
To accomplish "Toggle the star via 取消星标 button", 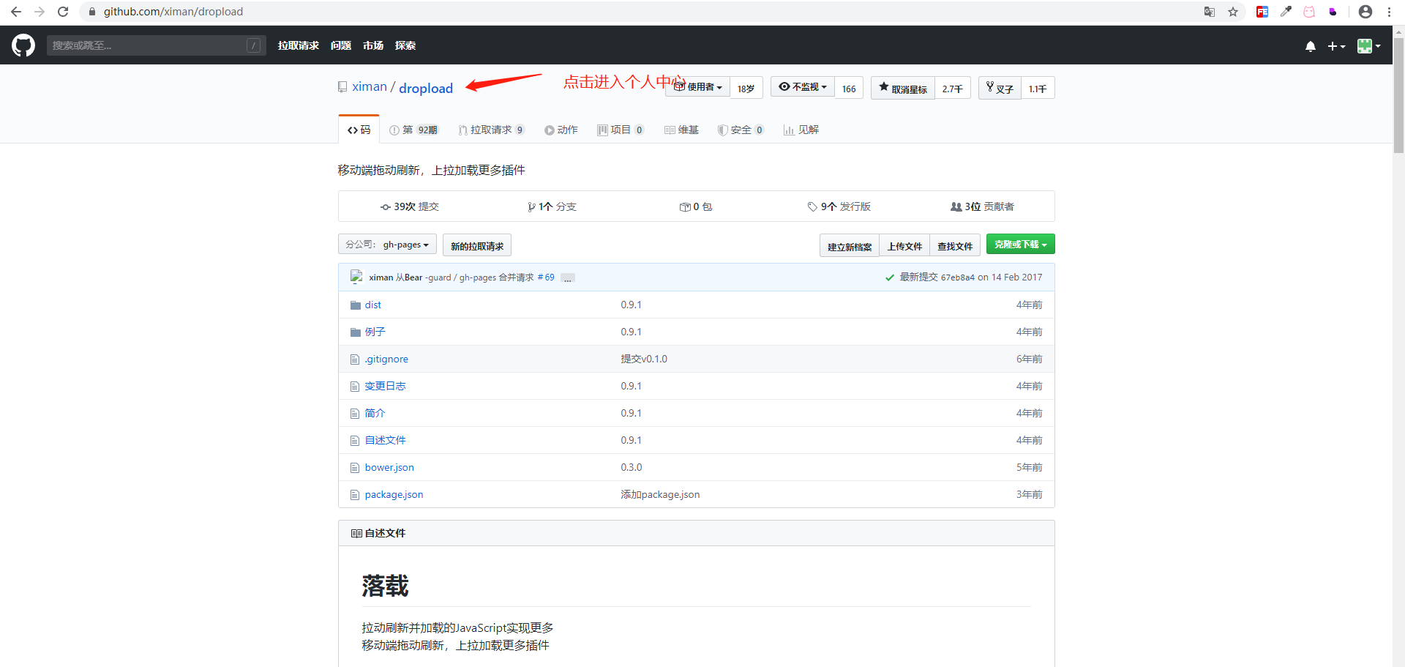I will point(902,87).
